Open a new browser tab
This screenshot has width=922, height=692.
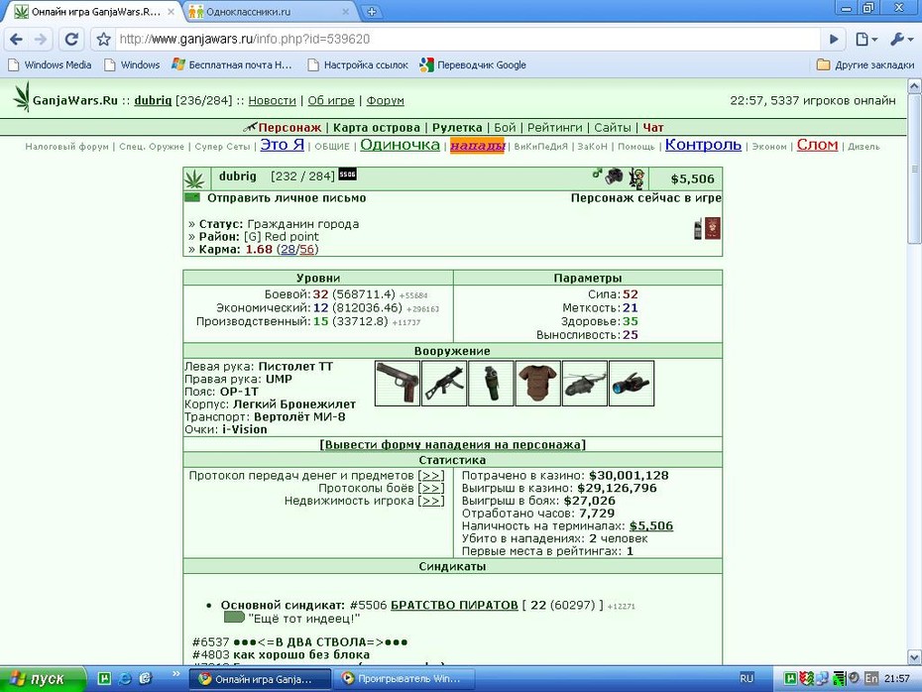click(x=371, y=11)
